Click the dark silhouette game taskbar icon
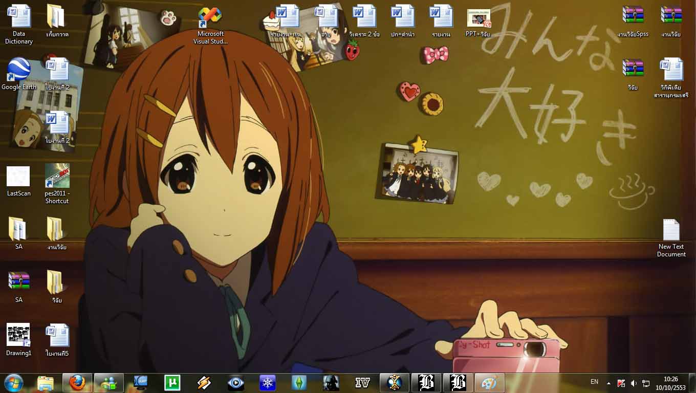The image size is (696, 393). click(331, 383)
